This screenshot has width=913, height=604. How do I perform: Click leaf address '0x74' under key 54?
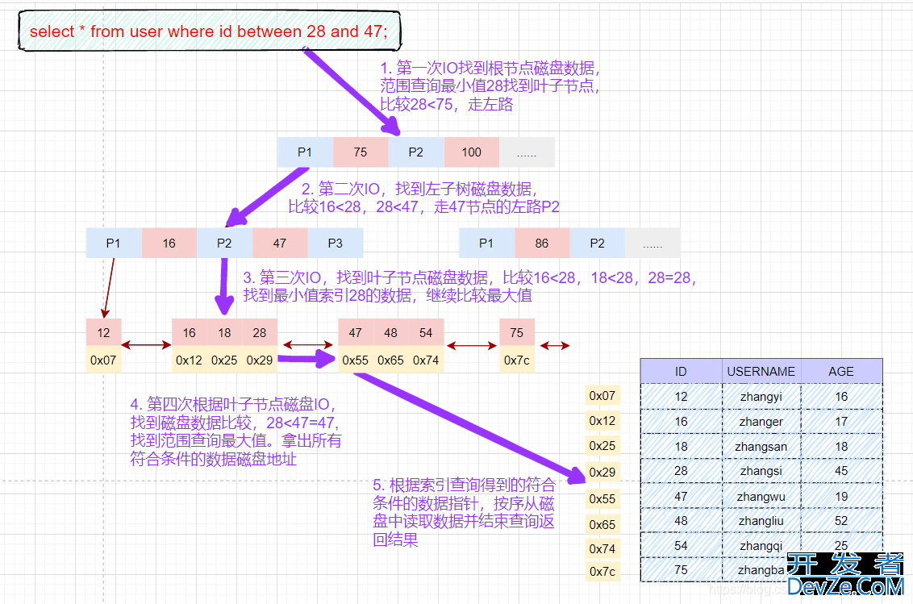(426, 360)
